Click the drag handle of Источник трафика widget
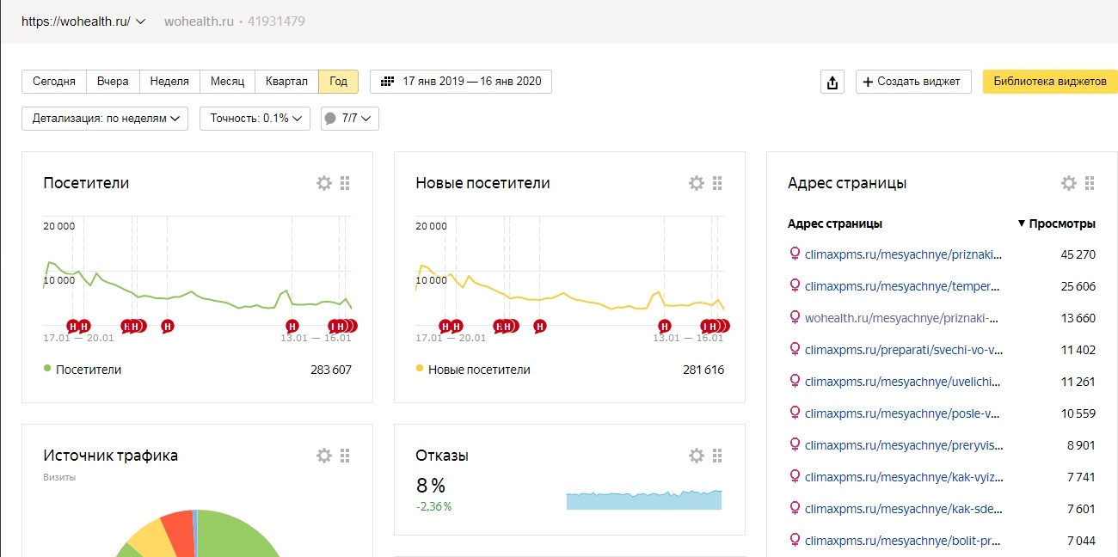 tap(345, 456)
